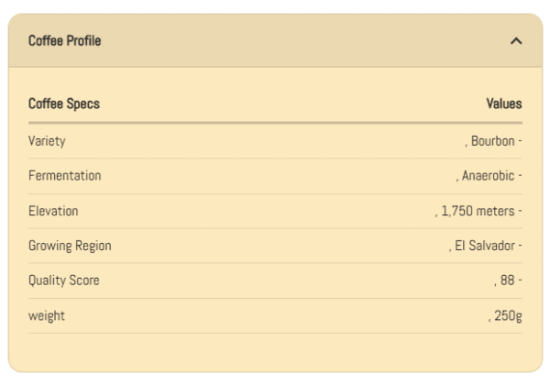Click the Coffee Profile accordion header bar
The image size is (550, 385).
(275, 41)
